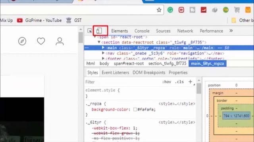
Task: Open Instagram activity heart icon
Action: coord(41,41)
